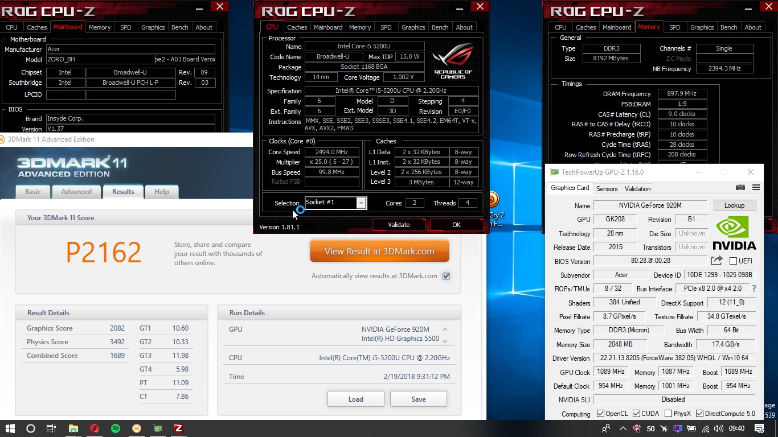
Task: Toggle the PhysX checkbox
Action: pos(668,414)
